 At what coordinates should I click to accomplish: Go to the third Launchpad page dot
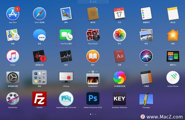click(x=96, y=114)
